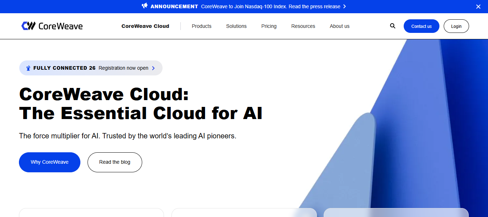Click the Read the blog button
Viewport: 488px width, 217px height.
pos(115,162)
